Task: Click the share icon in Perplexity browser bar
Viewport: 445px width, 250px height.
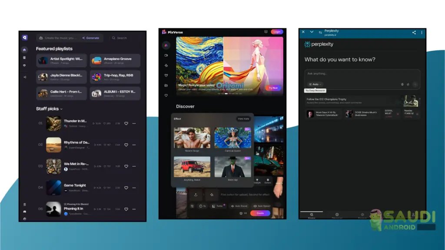Action: 414,32
